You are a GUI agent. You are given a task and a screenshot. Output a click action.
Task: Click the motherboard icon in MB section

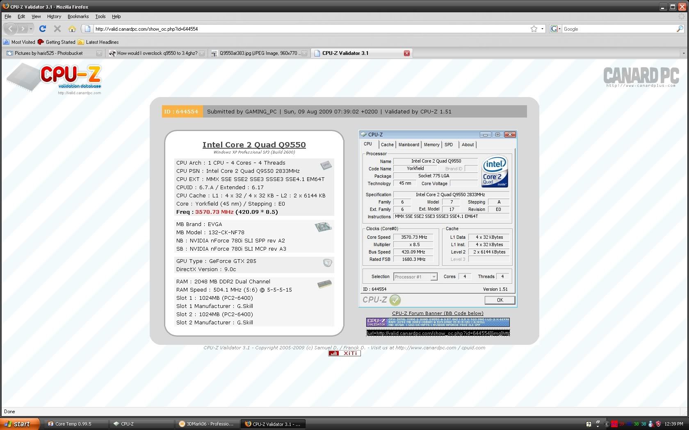click(323, 227)
